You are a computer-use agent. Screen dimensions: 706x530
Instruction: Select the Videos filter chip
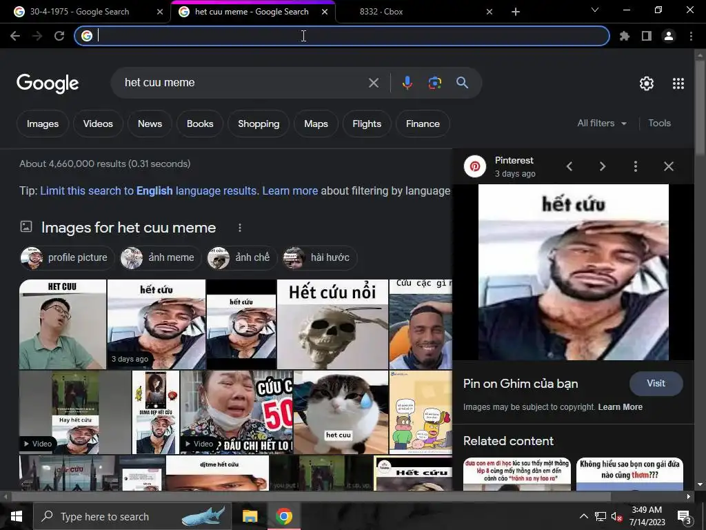[x=98, y=124]
